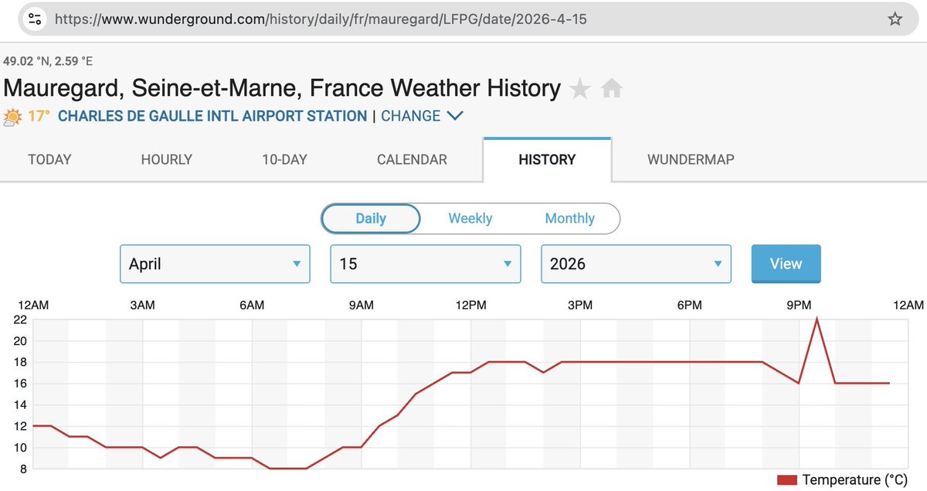Click the Temperature (°C) legend label
Image resolution: width=927 pixels, height=491 pixels.
pyautogui.click(x=854, y=480)
